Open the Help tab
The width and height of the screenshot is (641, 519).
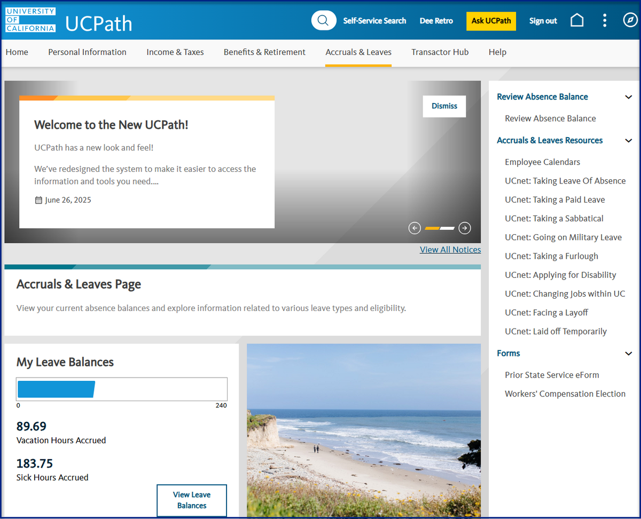tap(497, 52)
